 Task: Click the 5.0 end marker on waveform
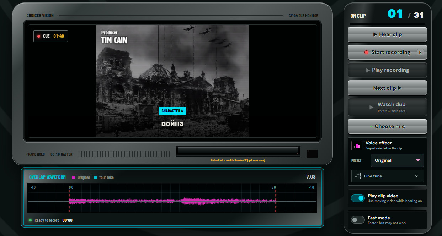coord(273,187)
